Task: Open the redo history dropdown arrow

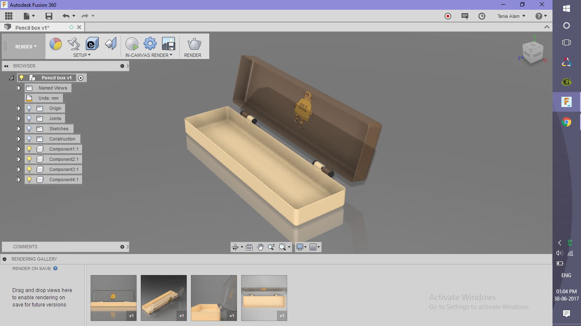Action: (93, 16)
